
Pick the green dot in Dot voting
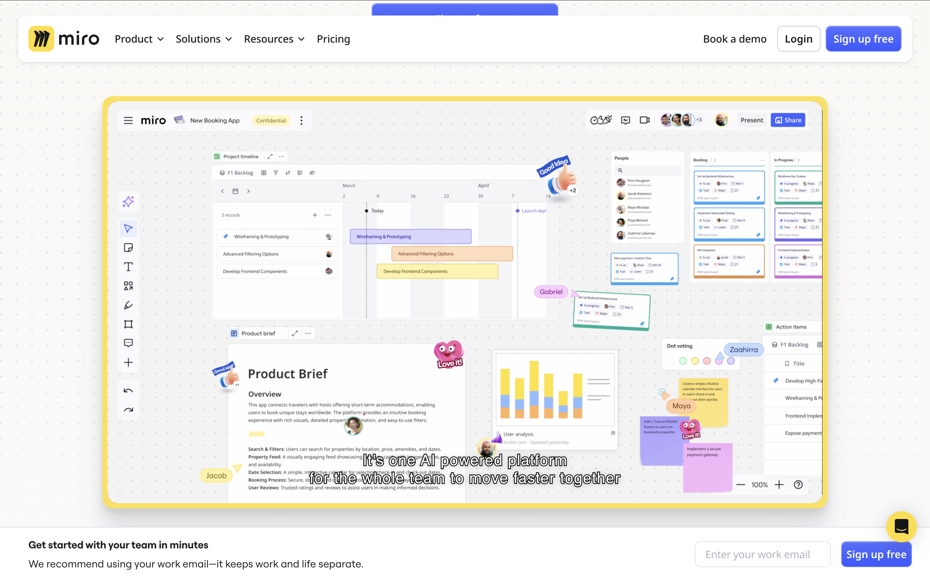(683, 361)
